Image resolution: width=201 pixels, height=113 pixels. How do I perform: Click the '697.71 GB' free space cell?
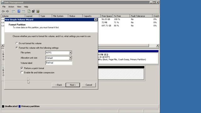(x=106, y=26)
